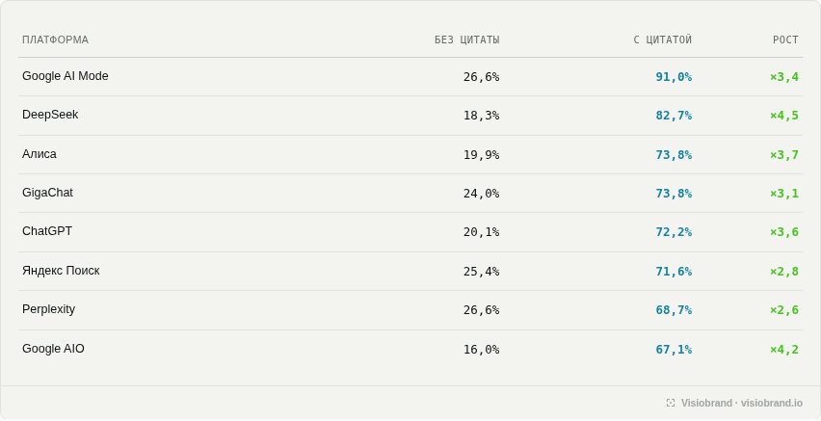Click the 25,4% value for Яндекс Поиск
The width and height of the screenshot is (821, 421).
tap(481, 272)
